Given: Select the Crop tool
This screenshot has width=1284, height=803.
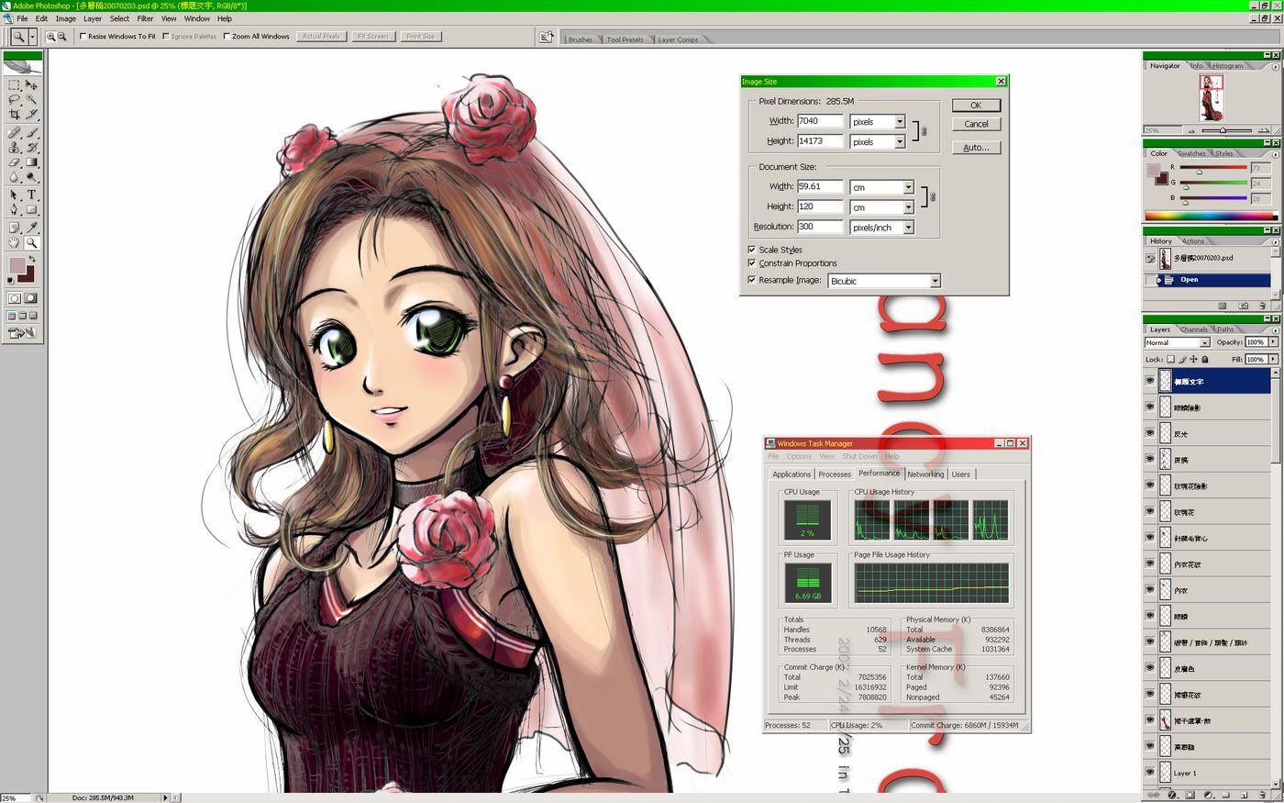Looking at the screenshot, I should point(14,115).
